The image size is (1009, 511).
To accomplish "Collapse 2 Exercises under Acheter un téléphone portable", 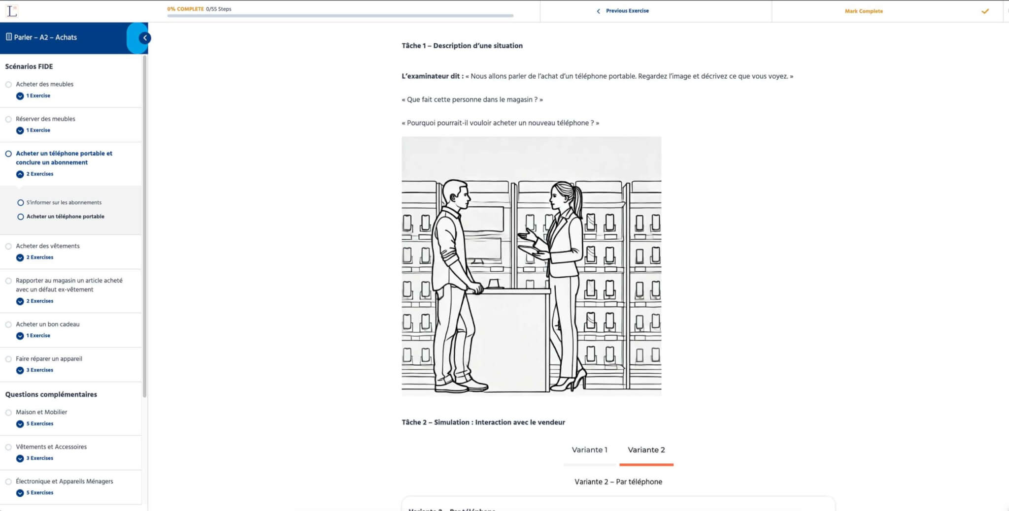I will 20,174.
